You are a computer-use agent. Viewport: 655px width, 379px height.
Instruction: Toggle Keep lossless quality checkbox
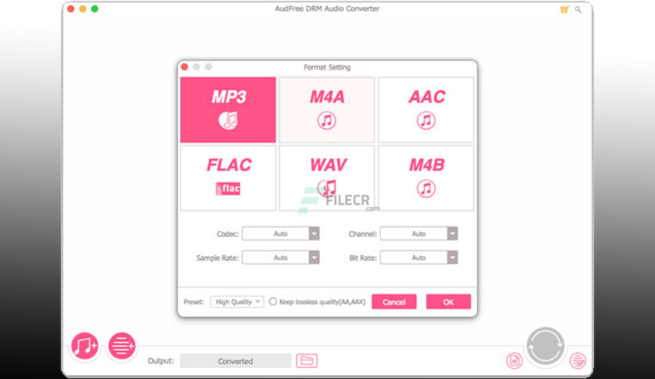(273, 301)
